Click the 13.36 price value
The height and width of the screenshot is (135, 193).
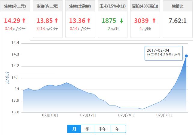pyautogui.click(x=77, y=20)
